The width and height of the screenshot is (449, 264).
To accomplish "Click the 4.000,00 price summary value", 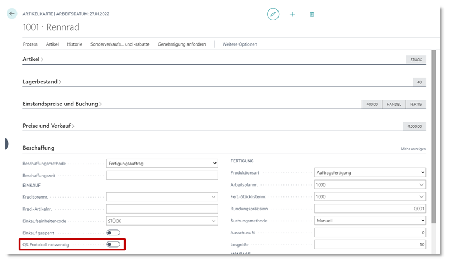I will (414, 126).
